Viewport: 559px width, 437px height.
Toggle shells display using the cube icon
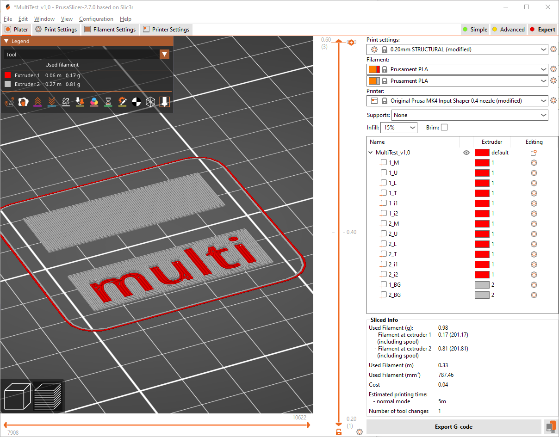tap(150, 101)
